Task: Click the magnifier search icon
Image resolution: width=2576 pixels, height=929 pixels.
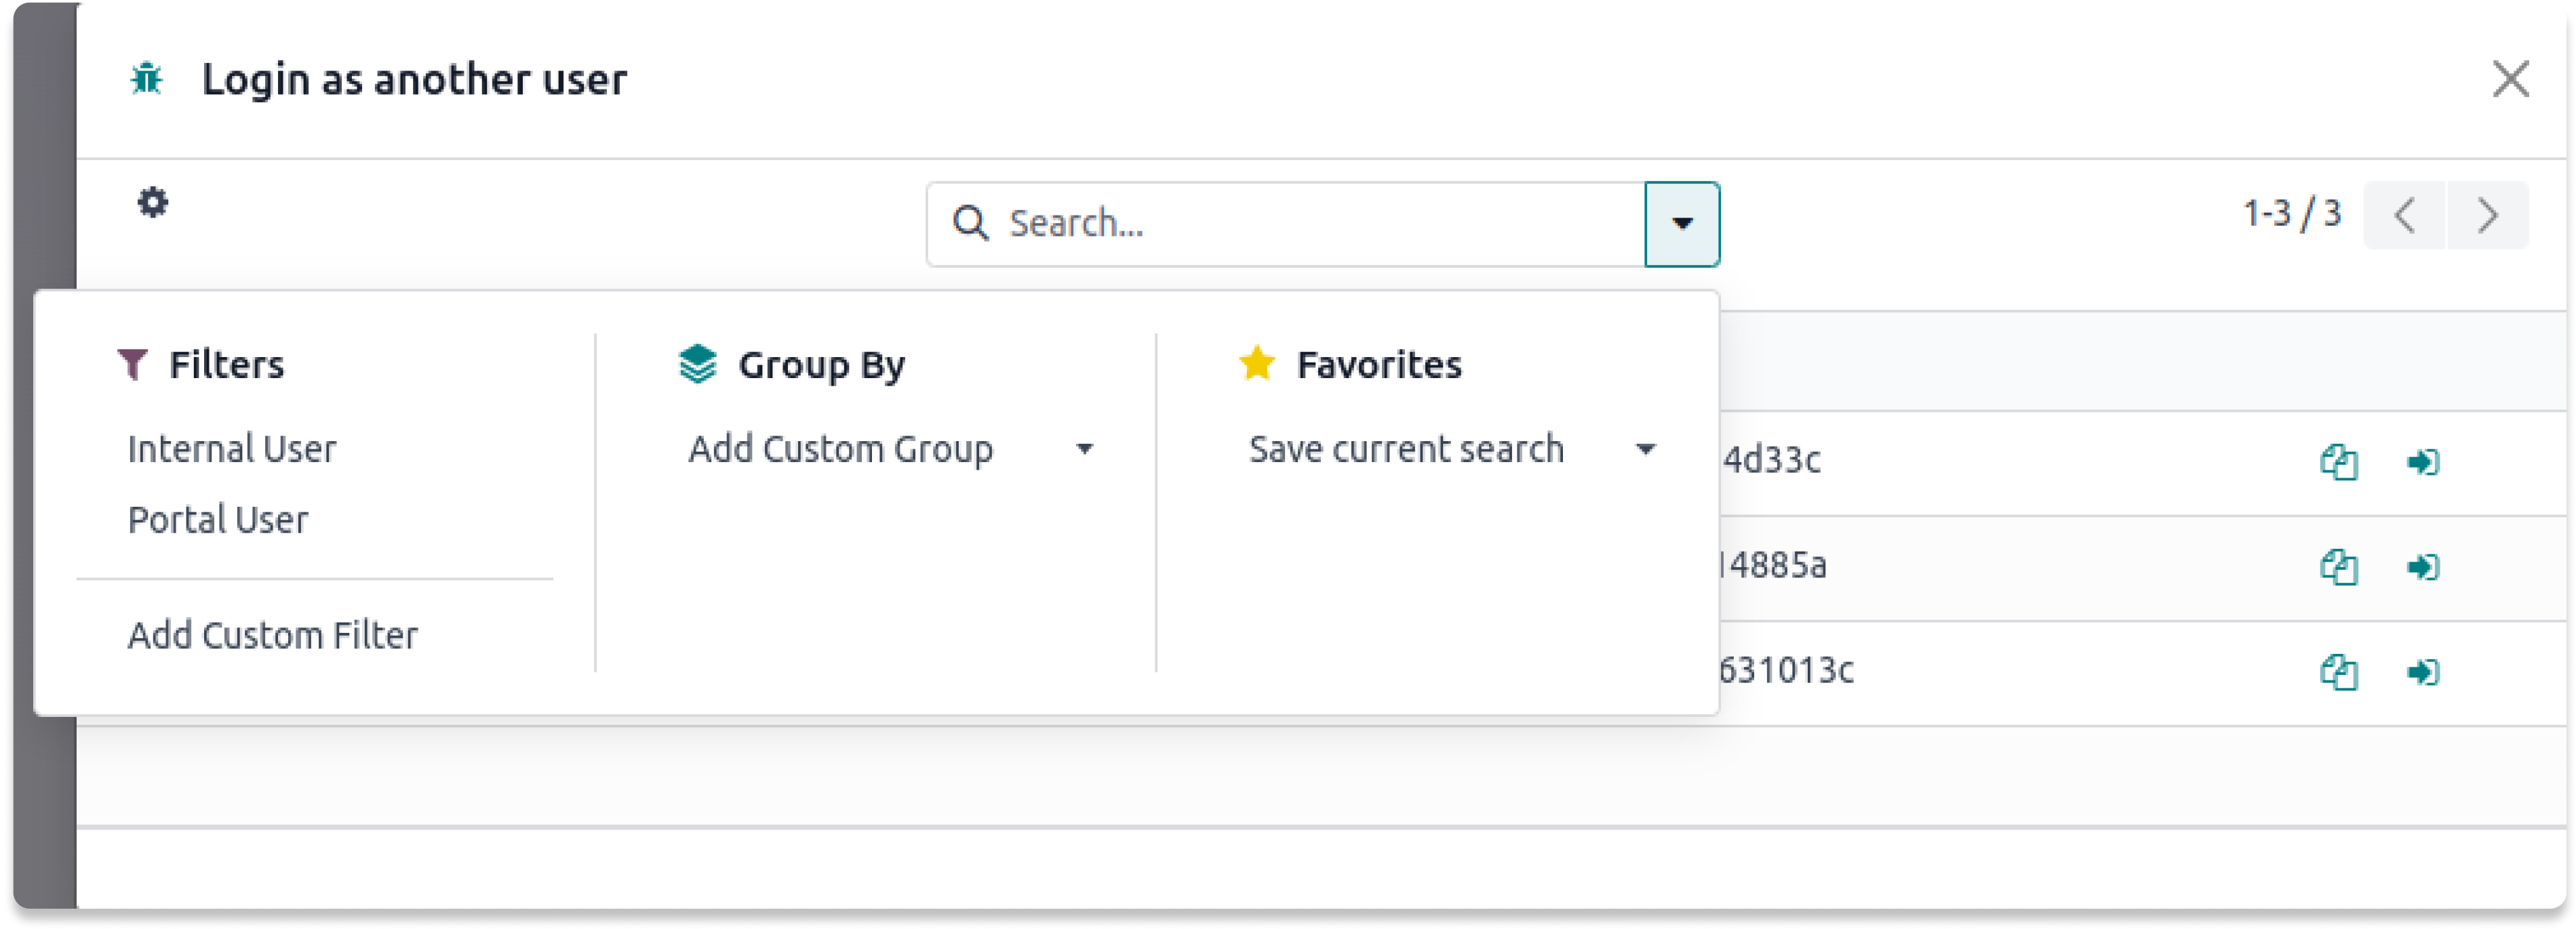Action: tap(970, 224)
